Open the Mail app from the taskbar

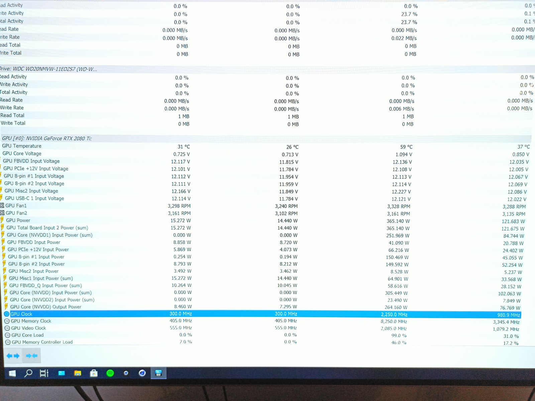pyautogui.click(x=62, y=373)
